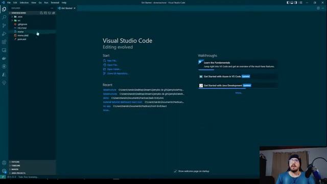The width and height of the screenshot is (327, 184).
Task: Open the Run menu
Action: (46, 3)
